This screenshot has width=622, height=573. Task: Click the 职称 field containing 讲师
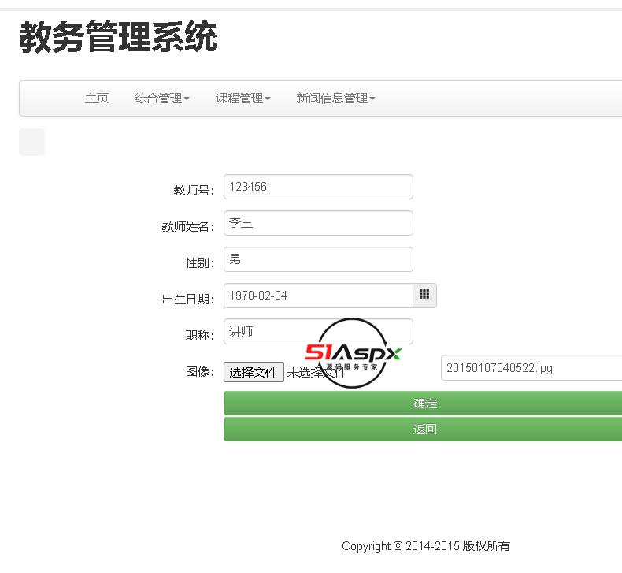pos(318,332)
